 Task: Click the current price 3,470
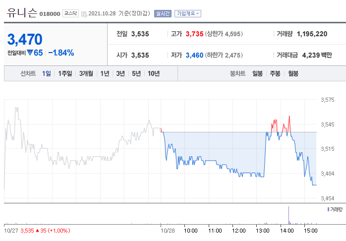coord(25,39)
